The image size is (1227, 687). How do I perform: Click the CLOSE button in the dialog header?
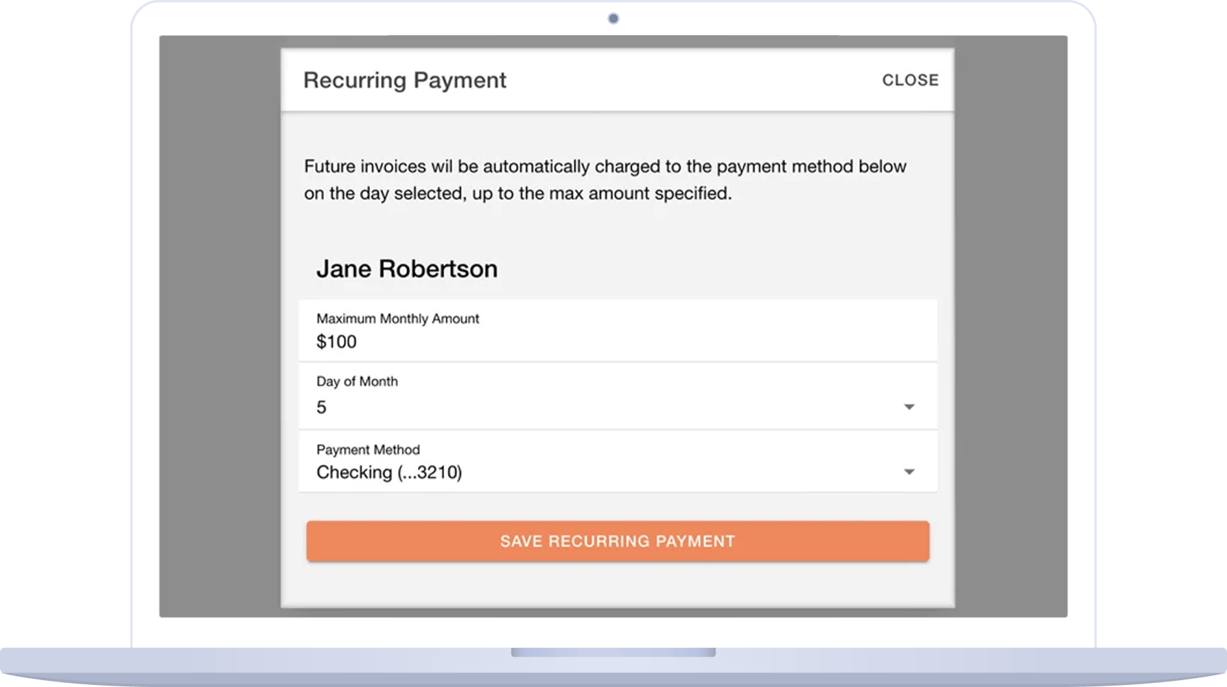(910, 80)
